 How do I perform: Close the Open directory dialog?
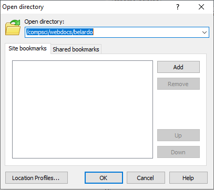coord(201,7)
